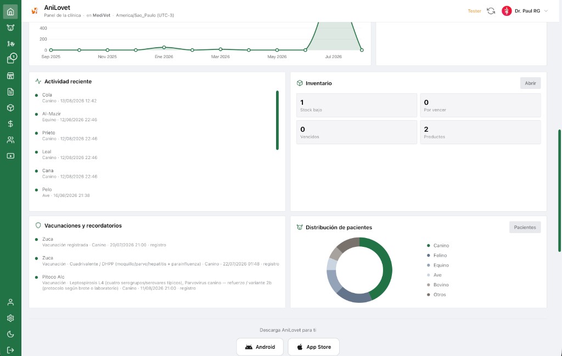Open the profile person sidebar icon
Viewport: 562px width, 356px height.
10,302
